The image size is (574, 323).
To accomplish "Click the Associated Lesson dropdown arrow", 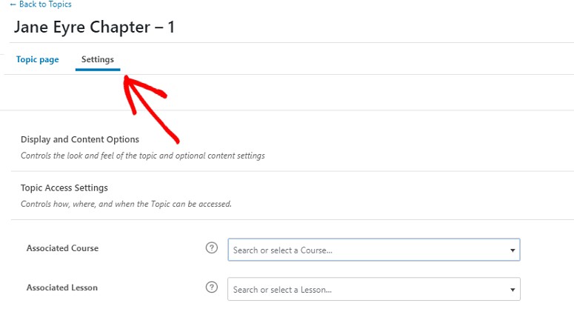I will [512, 290].
